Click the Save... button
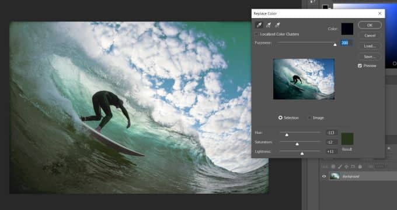This screenshot has width=397, height=210. click(370, 57)
